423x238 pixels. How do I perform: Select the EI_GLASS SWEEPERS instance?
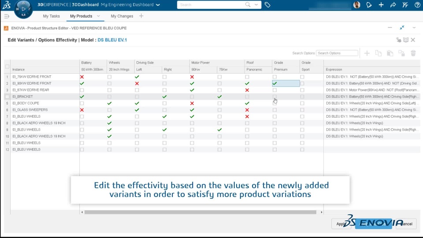[30, 110]
